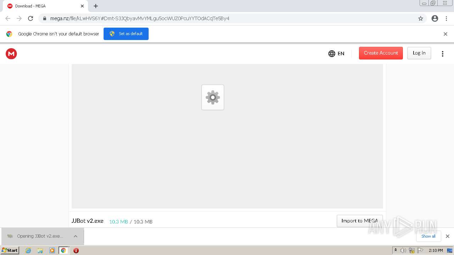Click the 2:10 PM taskbar clock
This screenshot has height=255, width=454.
click(x=436, y=250)
